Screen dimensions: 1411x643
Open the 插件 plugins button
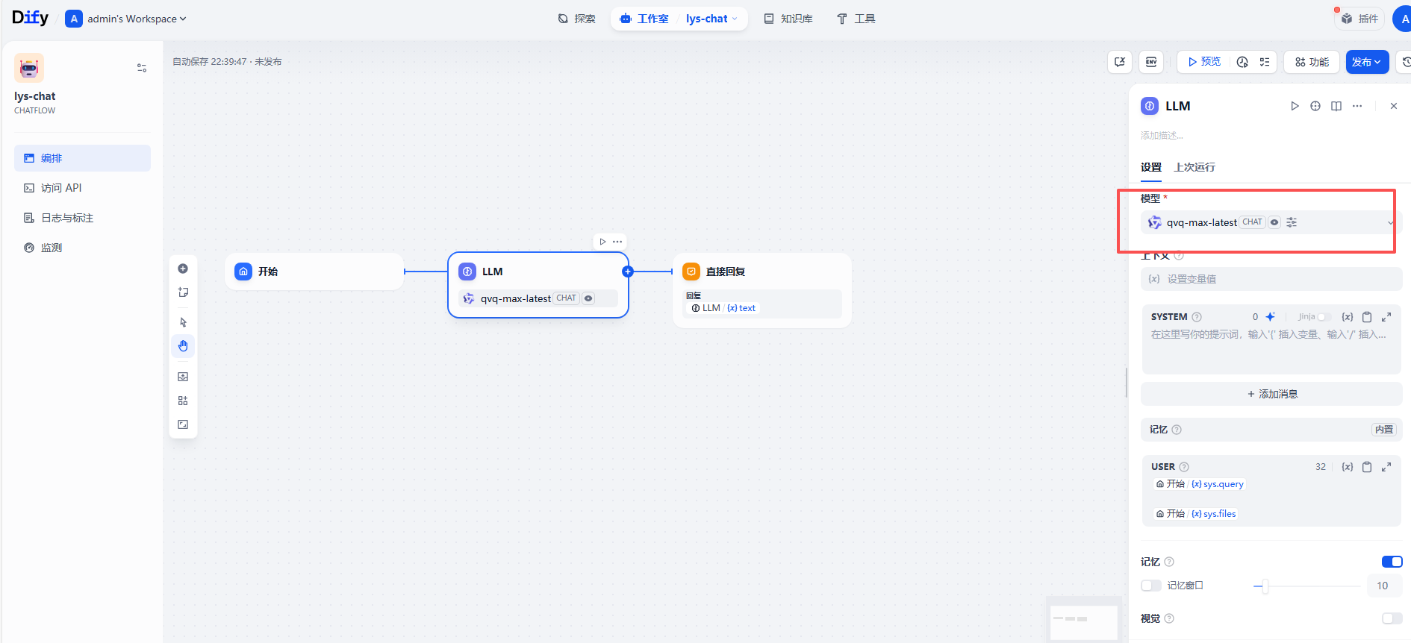pos(1359,19)
